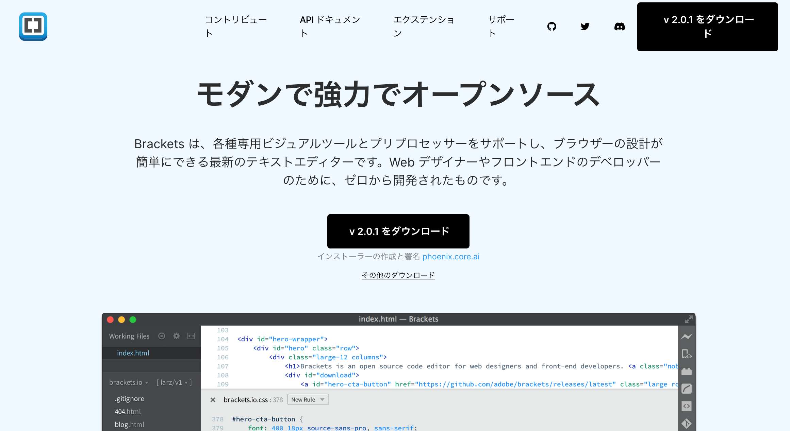Click the large center v 2.0.1 をダウンロード button
This screenshot has height=431, width=790.
click(398, 231)
